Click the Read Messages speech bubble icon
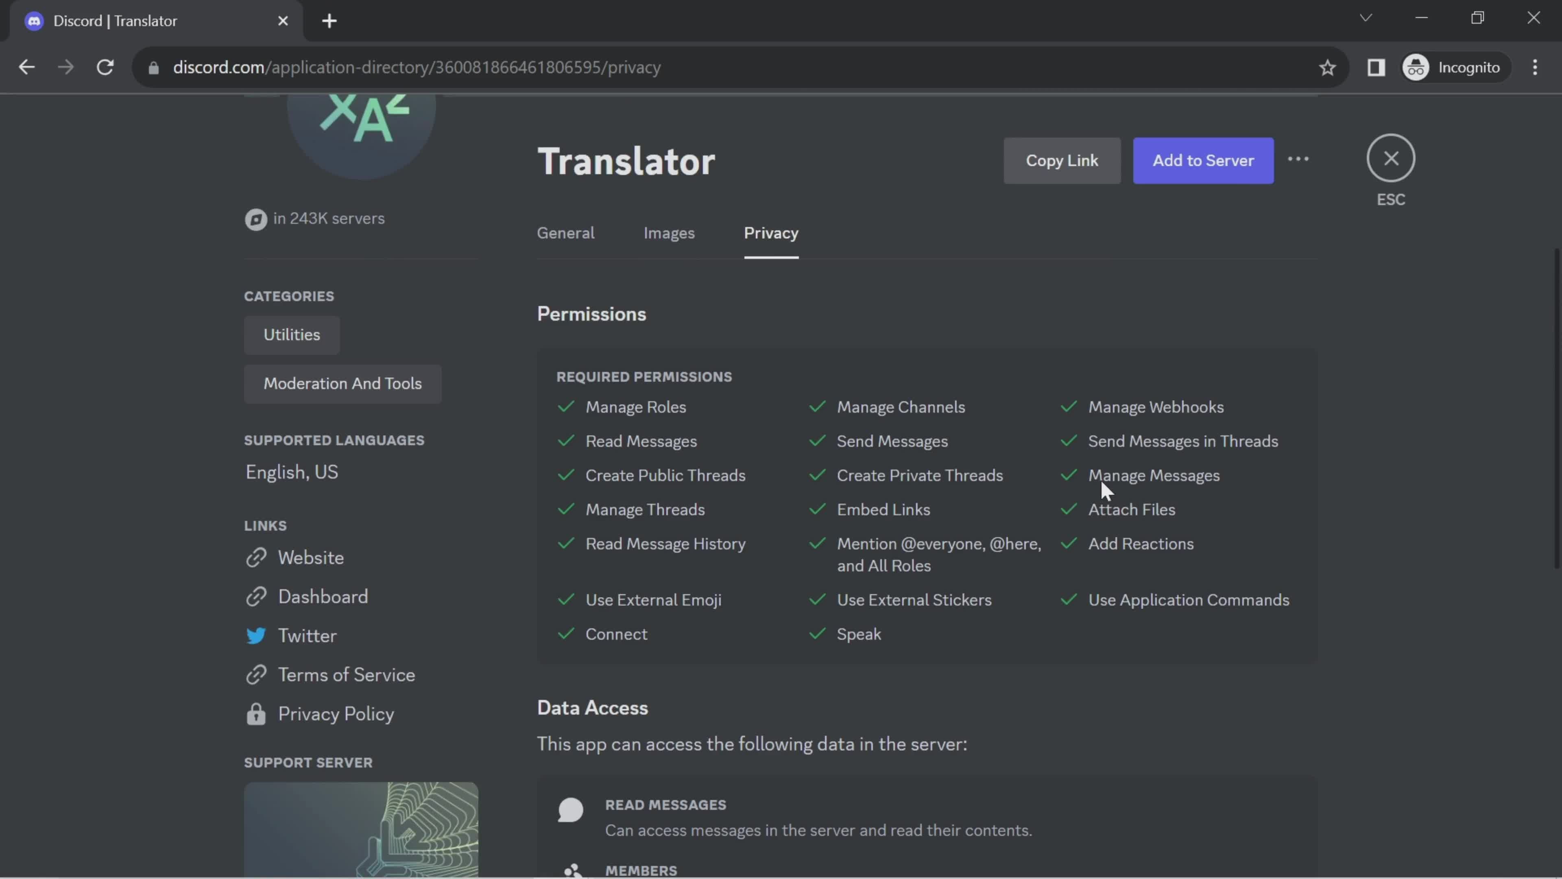Screen dimensions: 1562x879 pos(571,810)
